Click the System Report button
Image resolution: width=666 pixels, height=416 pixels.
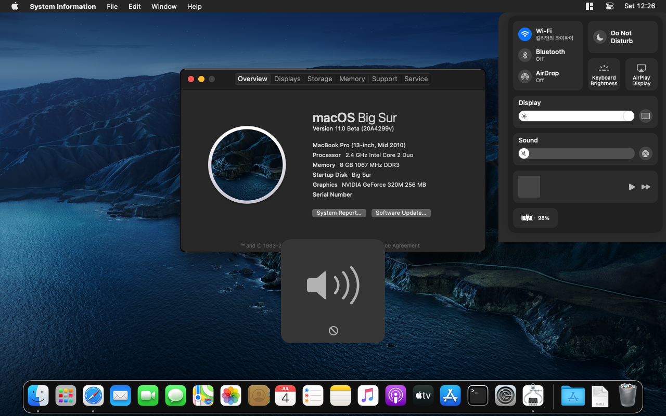(x=339, y=213)
